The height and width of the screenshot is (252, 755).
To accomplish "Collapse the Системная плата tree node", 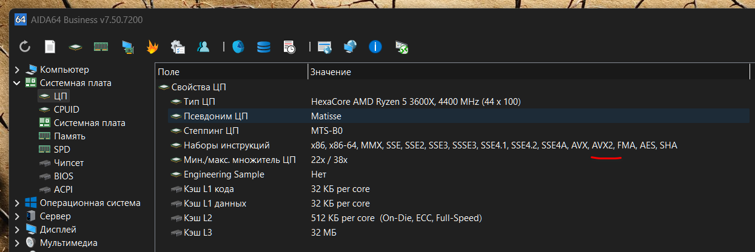I will [17, 83].
